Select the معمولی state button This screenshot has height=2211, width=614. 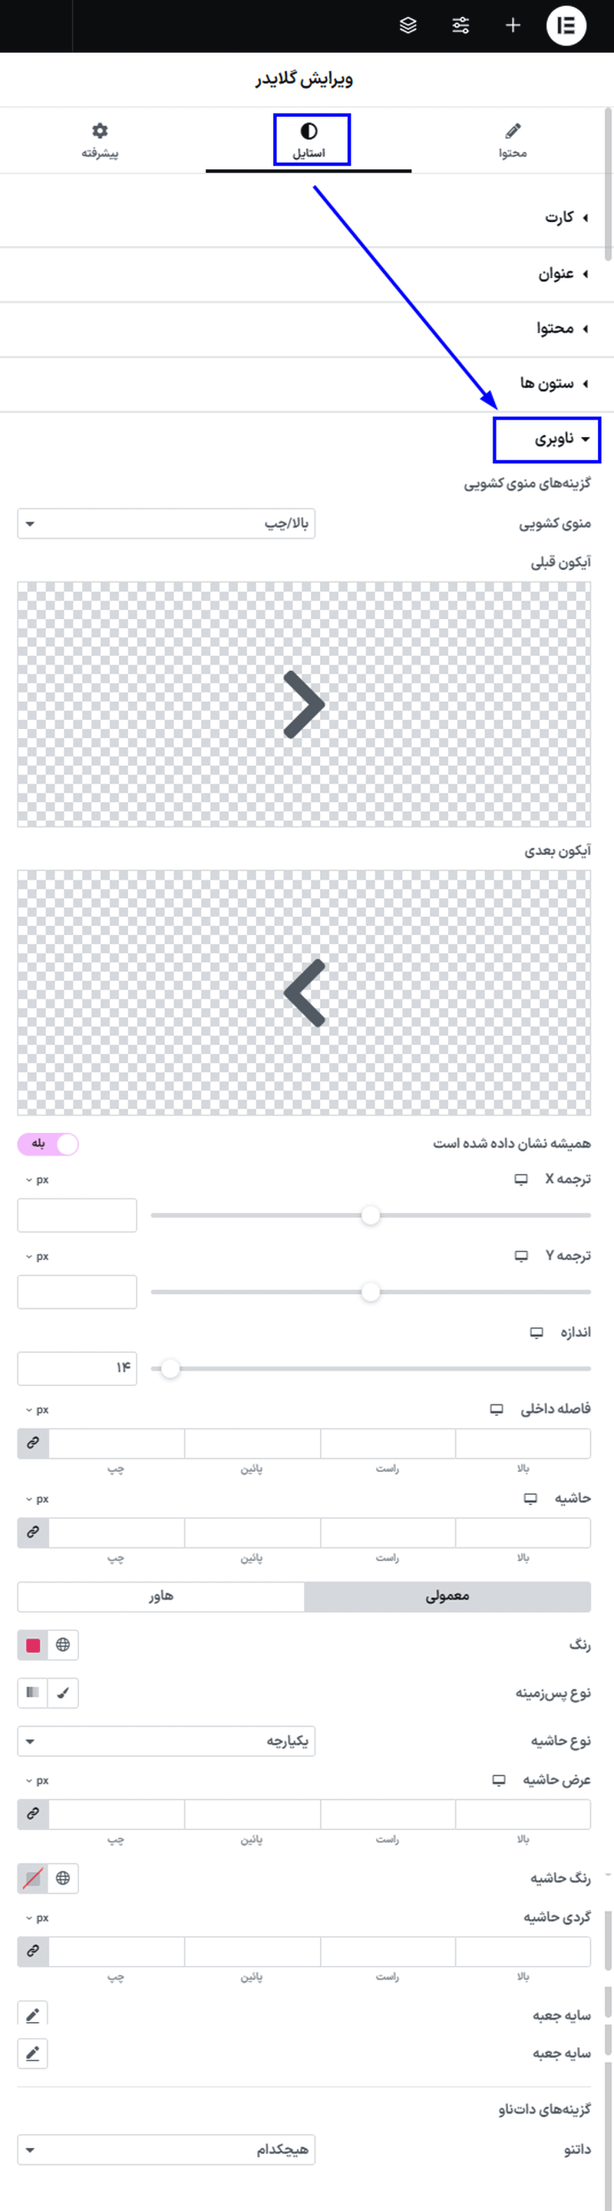coord(447,1596)
